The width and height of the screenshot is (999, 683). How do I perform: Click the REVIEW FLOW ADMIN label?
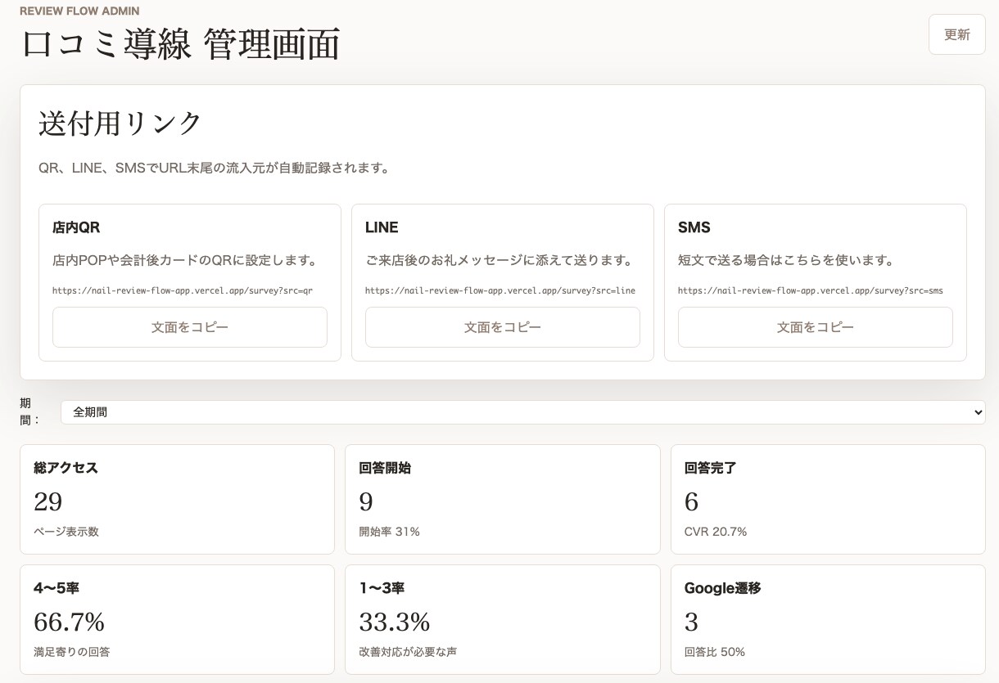click(79, 11)
